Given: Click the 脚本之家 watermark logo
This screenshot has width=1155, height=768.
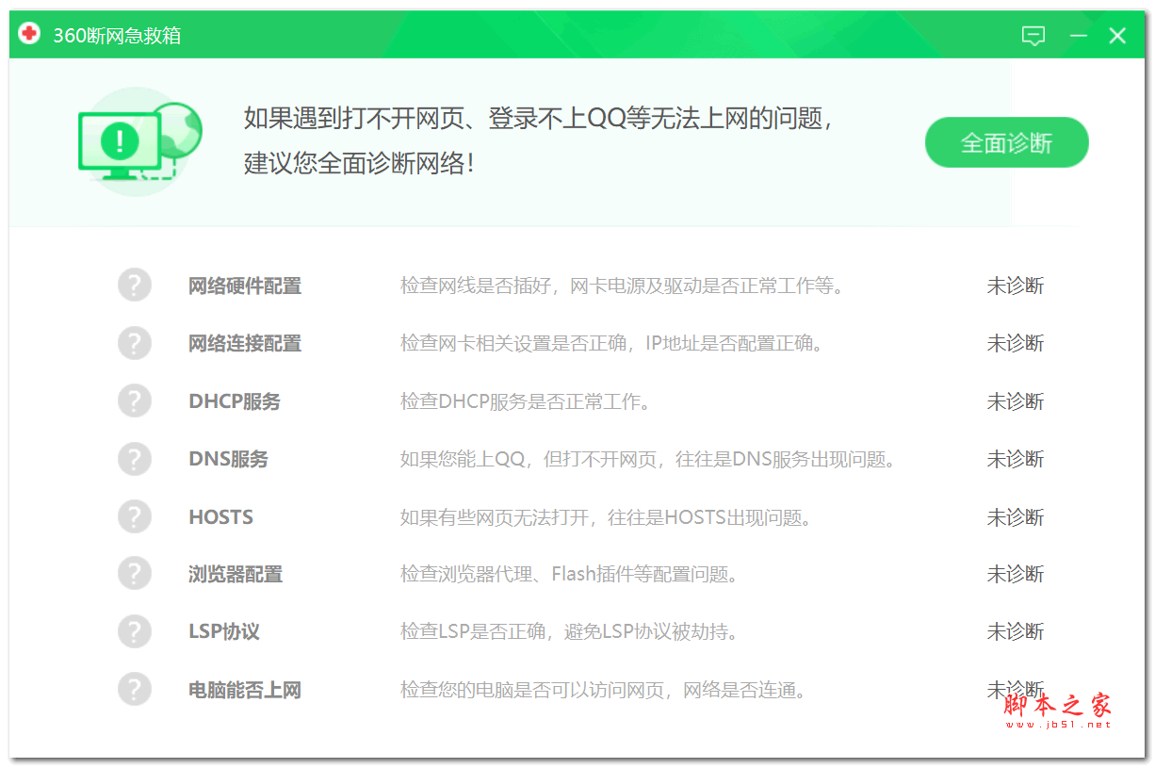Looking at the screenshot, I should [1059, 704].
